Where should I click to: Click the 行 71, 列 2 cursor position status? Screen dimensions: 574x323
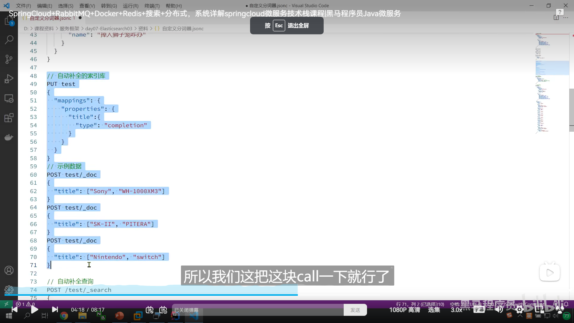(x=420, y=304)
